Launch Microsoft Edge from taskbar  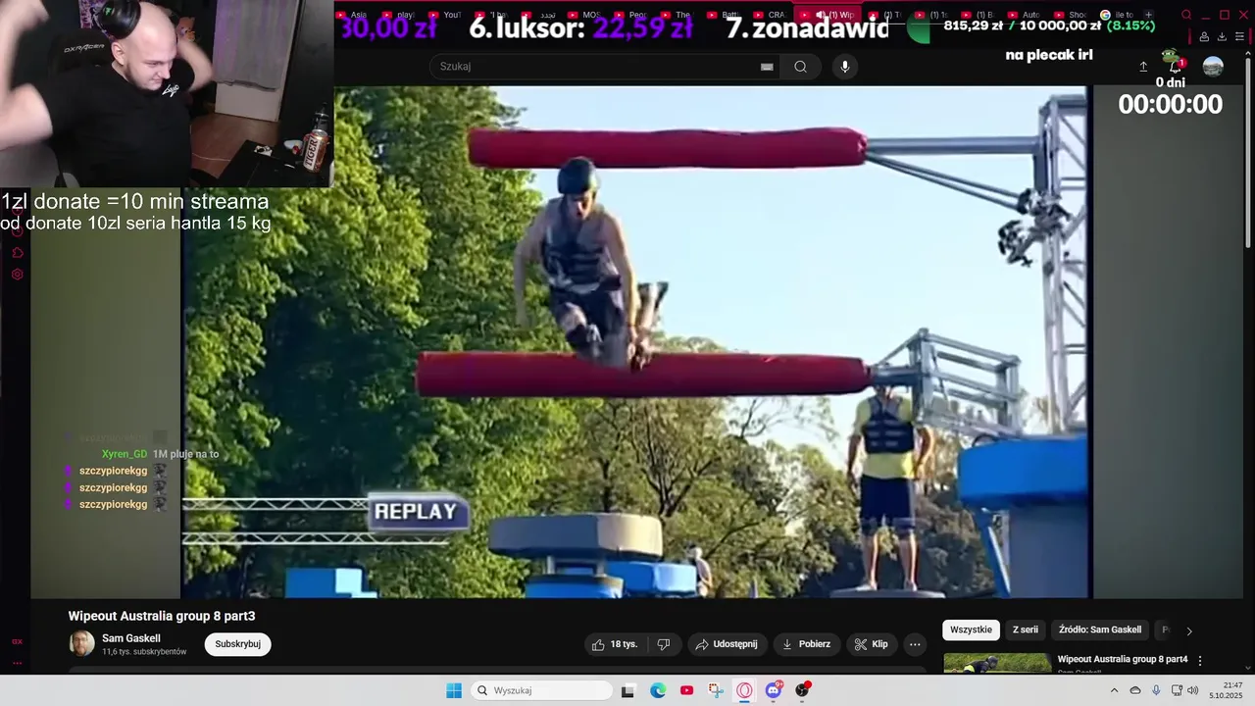tap(658, 690)
